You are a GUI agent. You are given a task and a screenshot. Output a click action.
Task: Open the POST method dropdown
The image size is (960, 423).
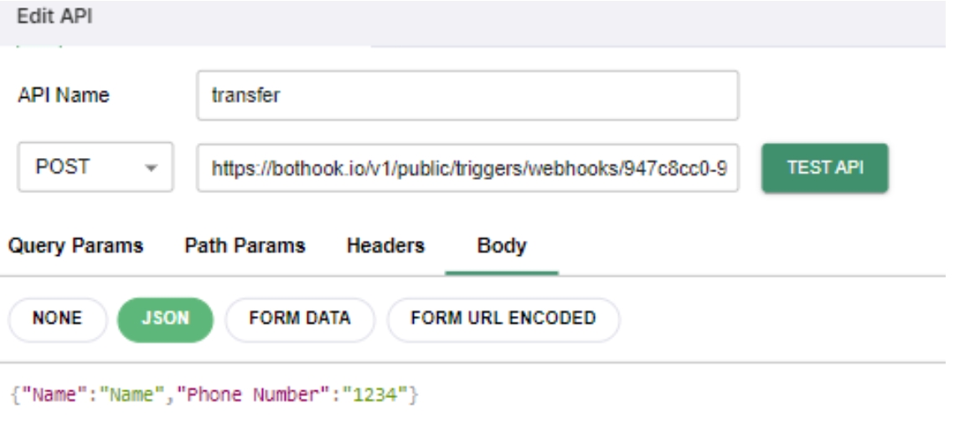[x=95, y=167]
